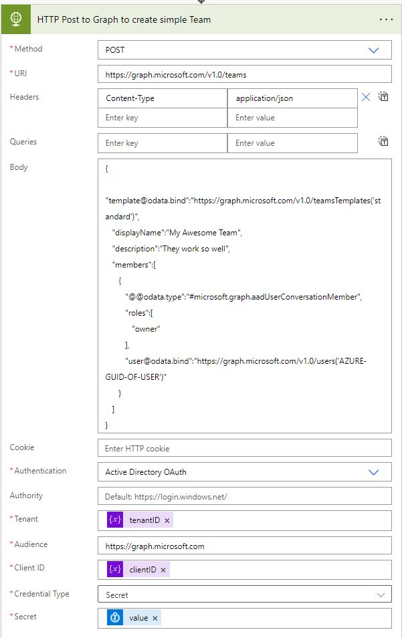The image size is (402, 638).
Task: Switch Headers to text mode icon
Action: coord(383,97)
